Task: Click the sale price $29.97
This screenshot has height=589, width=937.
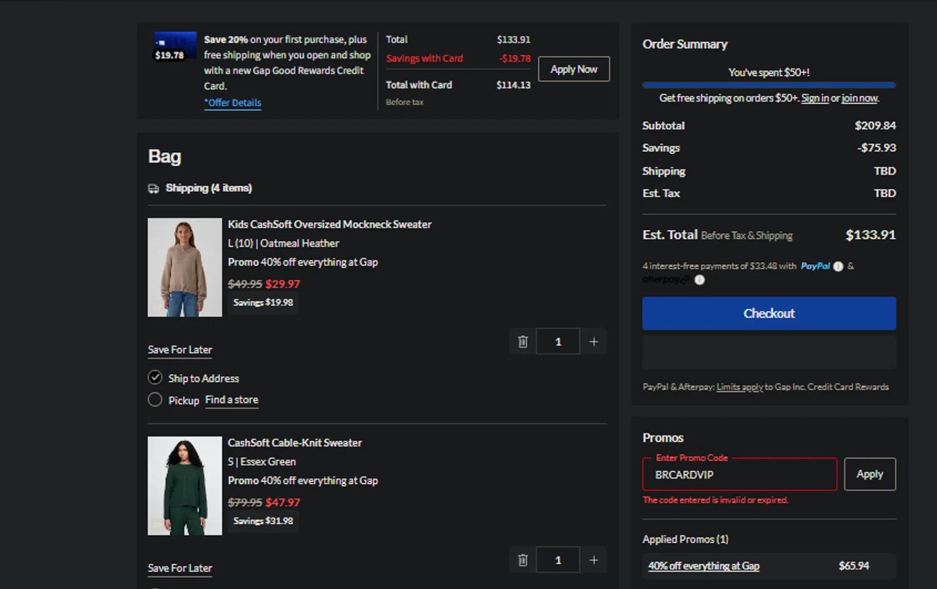Action: point(283,284)
